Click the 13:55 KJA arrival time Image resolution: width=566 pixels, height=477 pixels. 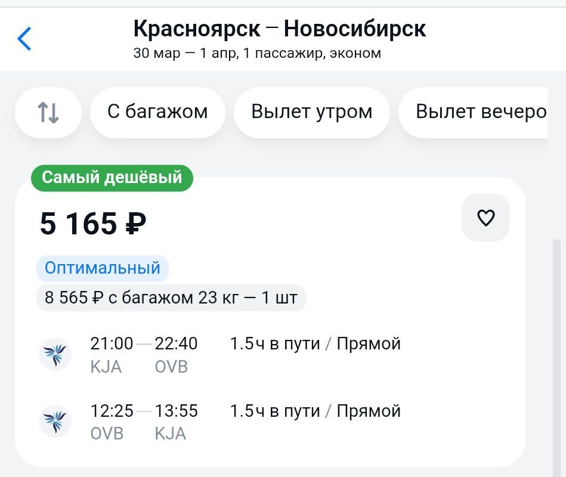point(176,411)
